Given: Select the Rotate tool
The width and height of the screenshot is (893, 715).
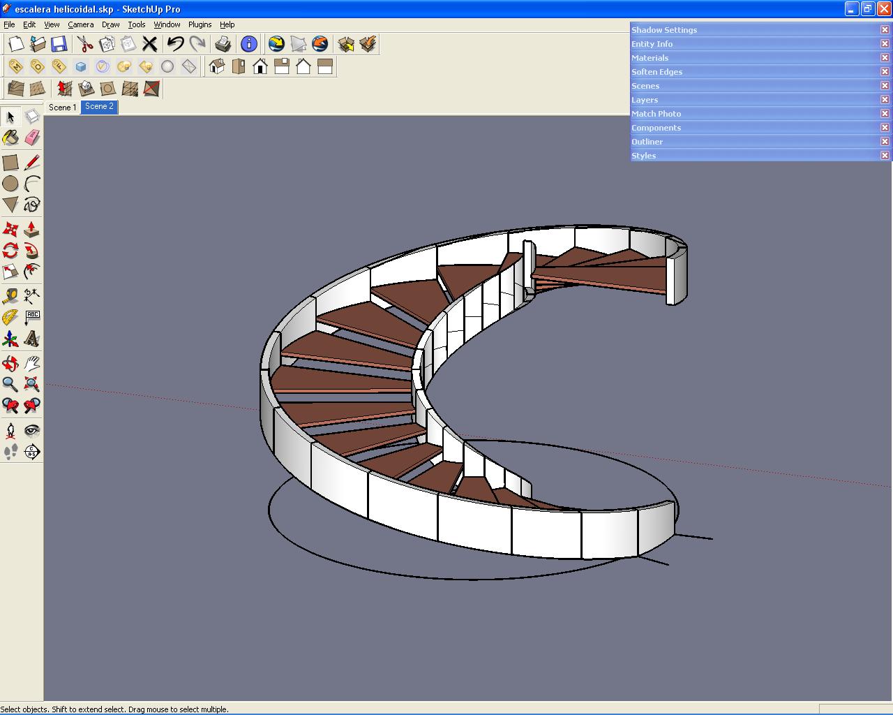Looking at the screenshot, I should click(10, 251).
